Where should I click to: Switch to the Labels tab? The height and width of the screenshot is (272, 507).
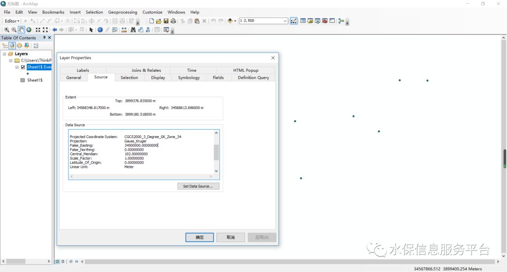click(x=83, y=70)
